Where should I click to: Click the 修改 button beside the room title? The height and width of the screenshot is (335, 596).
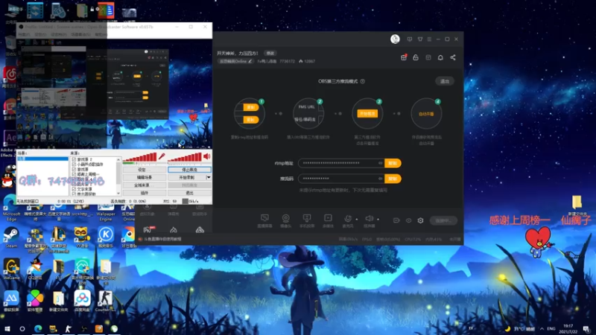point(270,53)
